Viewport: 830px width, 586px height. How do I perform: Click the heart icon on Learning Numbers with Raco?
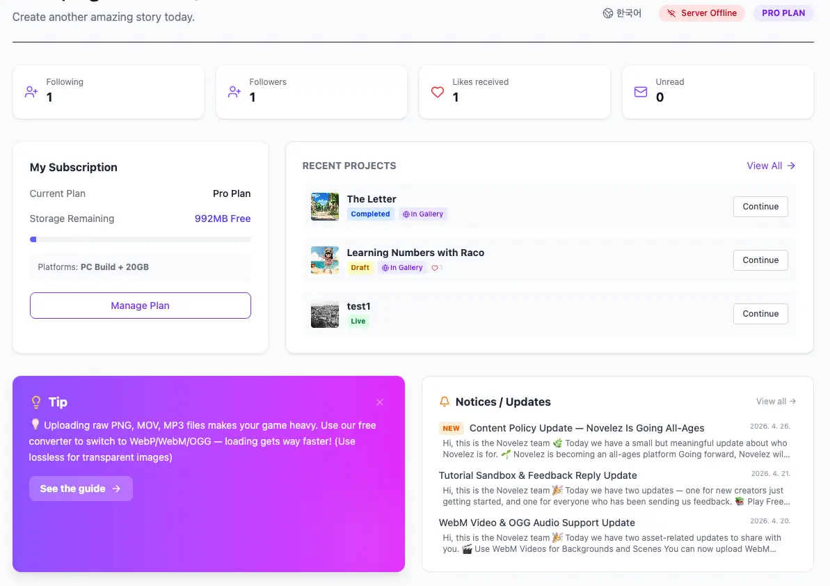pyautogui.click(x=435, y=268)
